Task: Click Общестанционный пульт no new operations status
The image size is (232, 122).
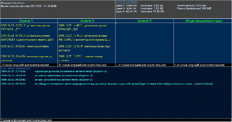Action: 203,65
